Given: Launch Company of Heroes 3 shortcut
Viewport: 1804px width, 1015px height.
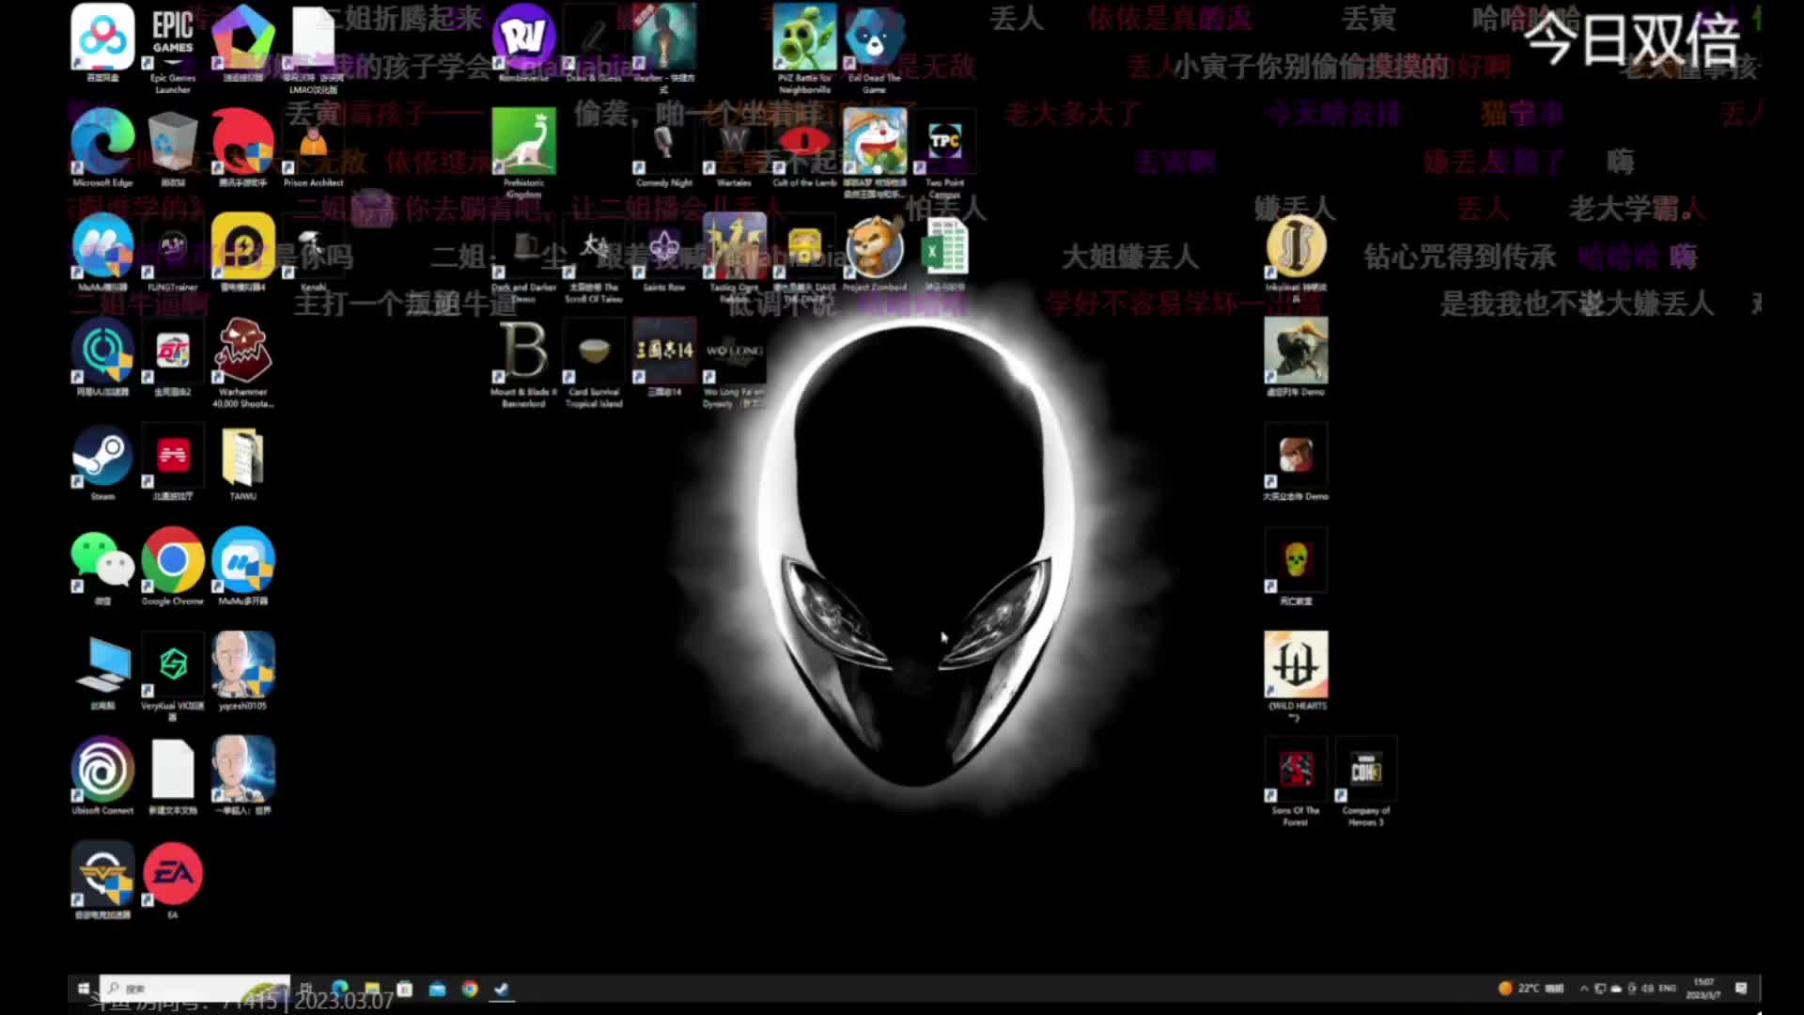Looking at the screenshot, I should point(1366,782).
